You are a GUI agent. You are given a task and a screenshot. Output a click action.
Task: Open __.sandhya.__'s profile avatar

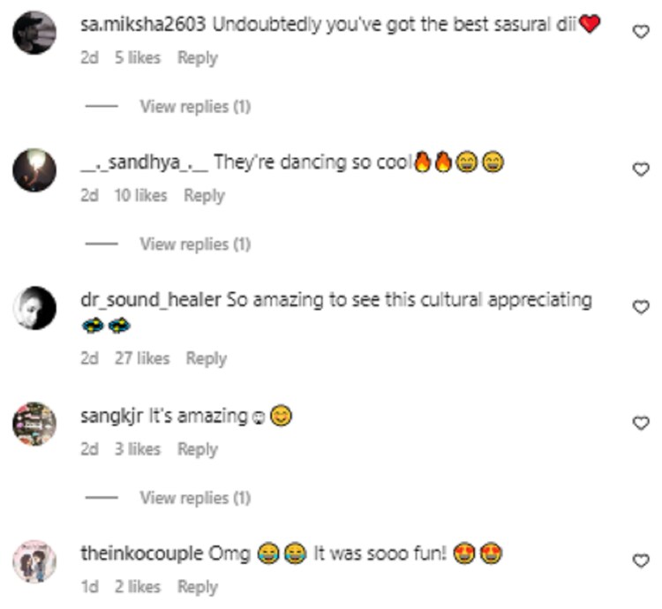(34, 170)
